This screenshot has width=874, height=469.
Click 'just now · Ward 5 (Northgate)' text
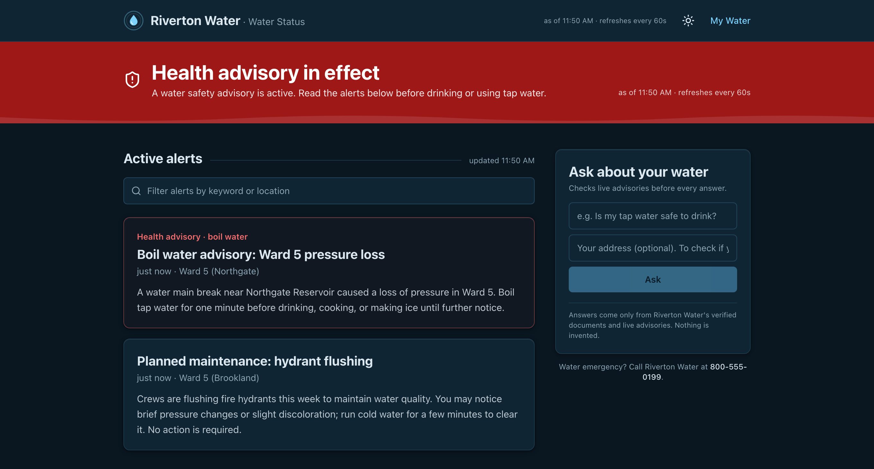(x=198, y=271)
